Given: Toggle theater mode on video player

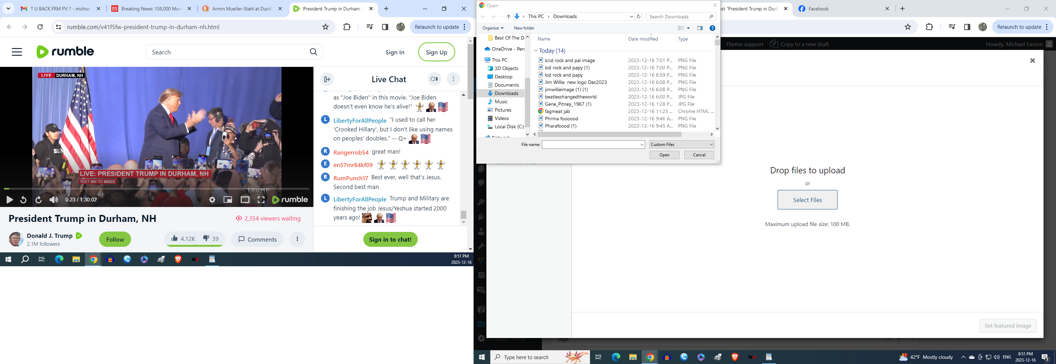Looking at the screenshot, I should point(245,200).
